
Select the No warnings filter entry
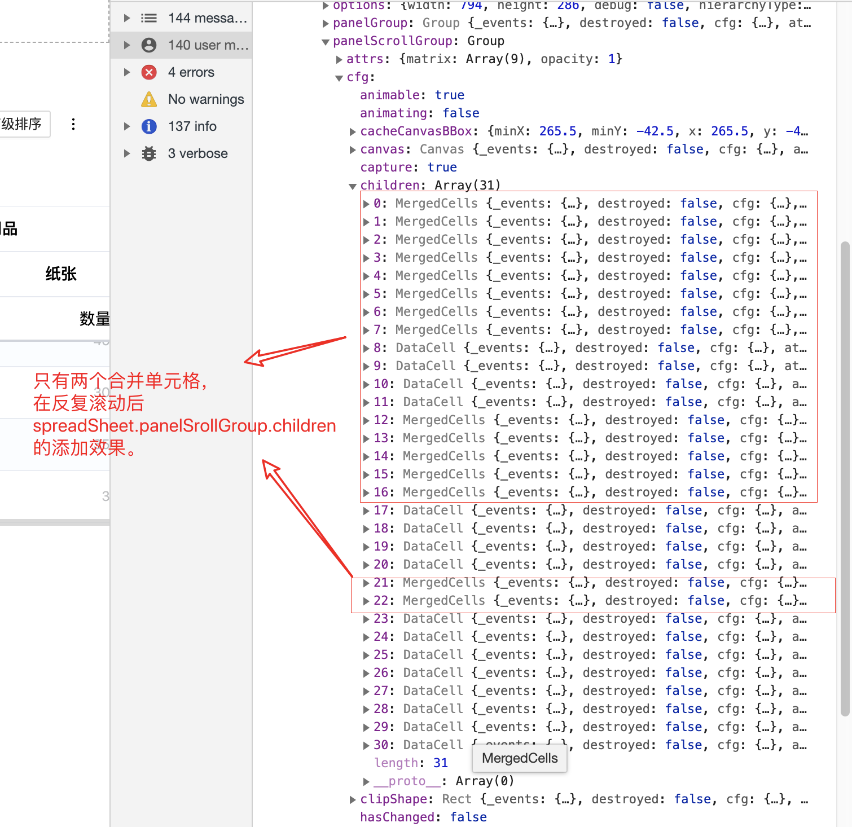tap(205, 99)
